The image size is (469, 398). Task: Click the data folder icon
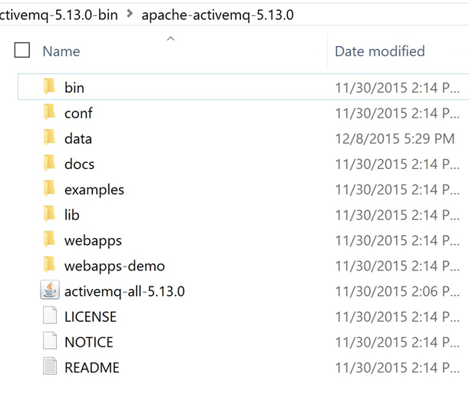[50, 138]
